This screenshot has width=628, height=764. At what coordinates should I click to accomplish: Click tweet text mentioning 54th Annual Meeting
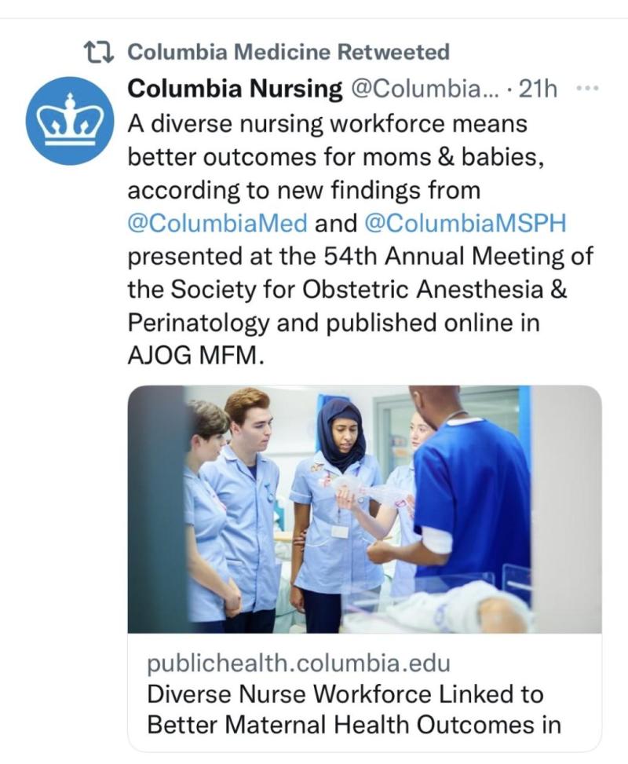tap(360, 257)
